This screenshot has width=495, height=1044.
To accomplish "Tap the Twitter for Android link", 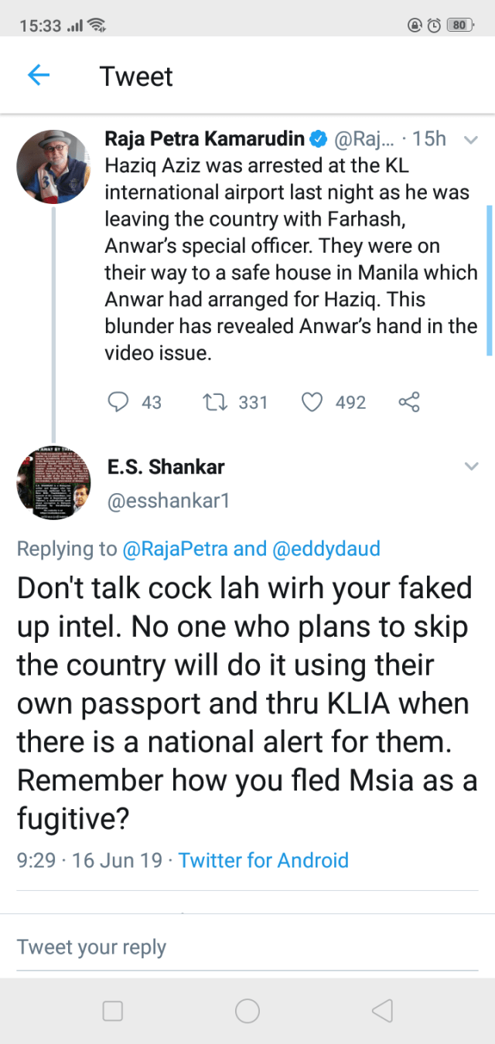I will (x=263, y=860).
